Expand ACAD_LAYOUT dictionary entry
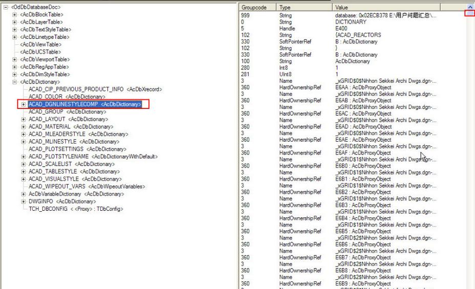Viewport: 475px width, 289px height. pos(24,119)
